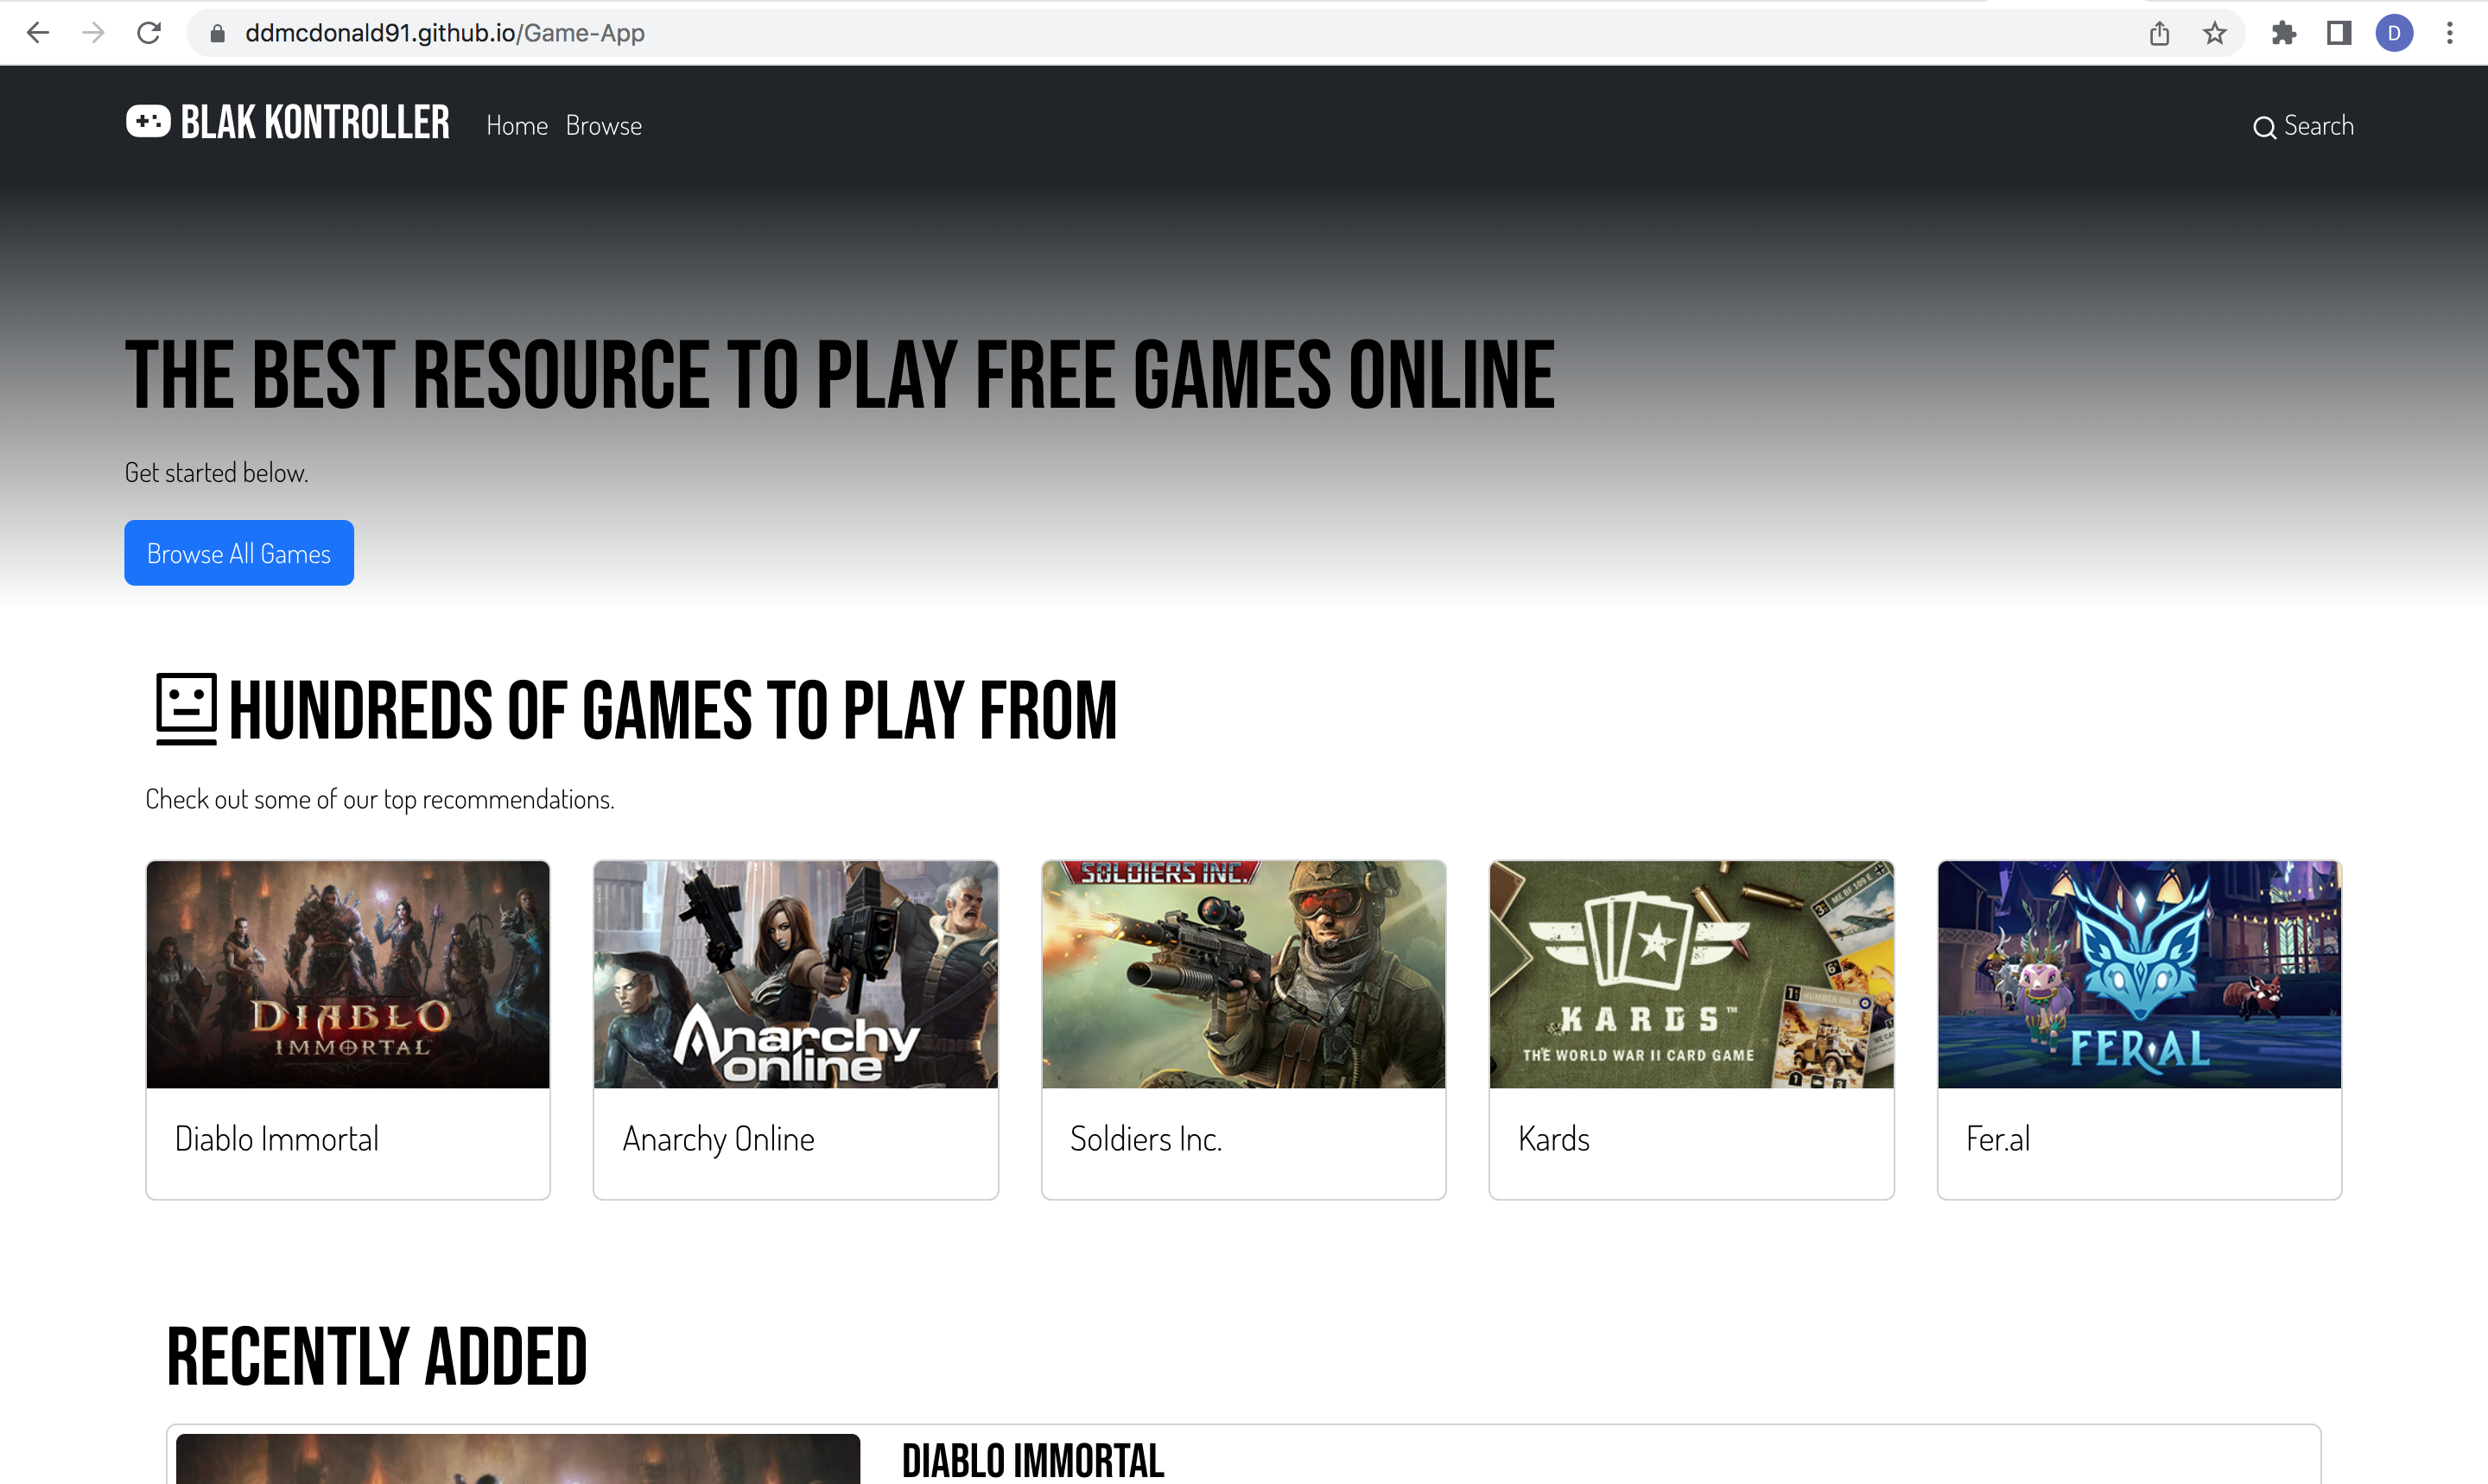Click the Search magnifier icon in navbar
The width and height of the screenshot is (2488, 1484).
click(2264, 127)
